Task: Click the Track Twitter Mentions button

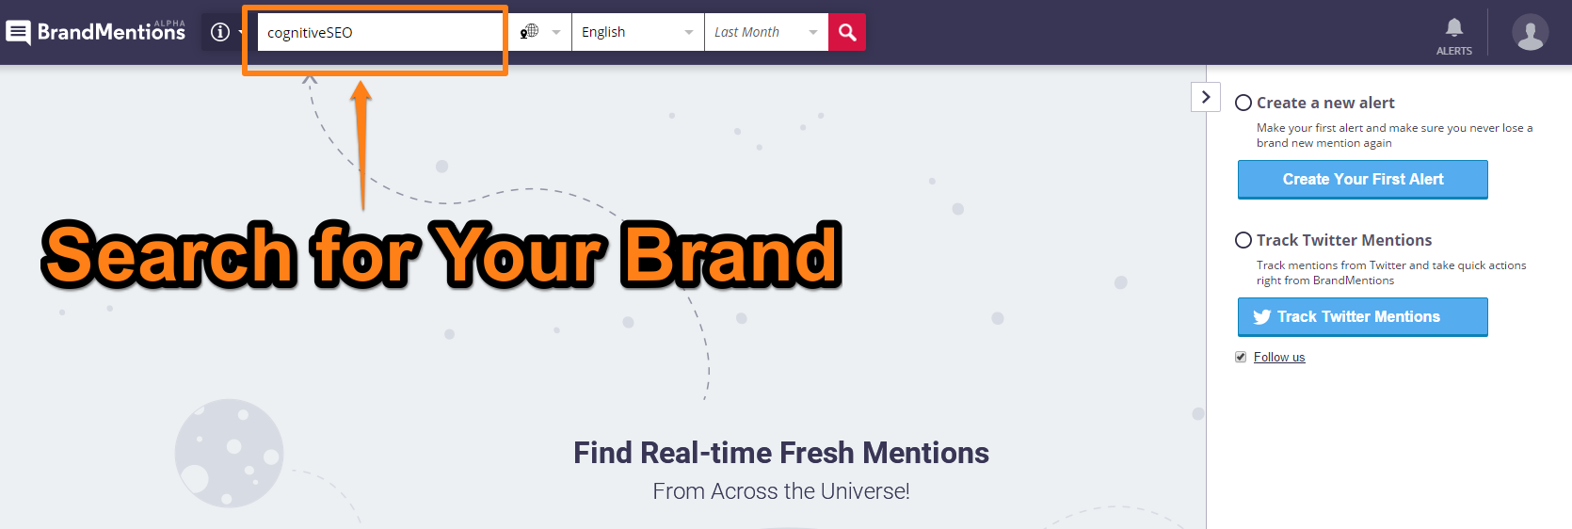Action: pyautogui.click(x=1363, y=316)
